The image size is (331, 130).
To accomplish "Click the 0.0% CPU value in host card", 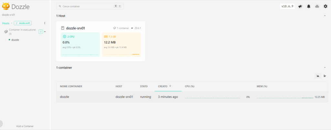I will pyautogui.click(x=66, y=42).
